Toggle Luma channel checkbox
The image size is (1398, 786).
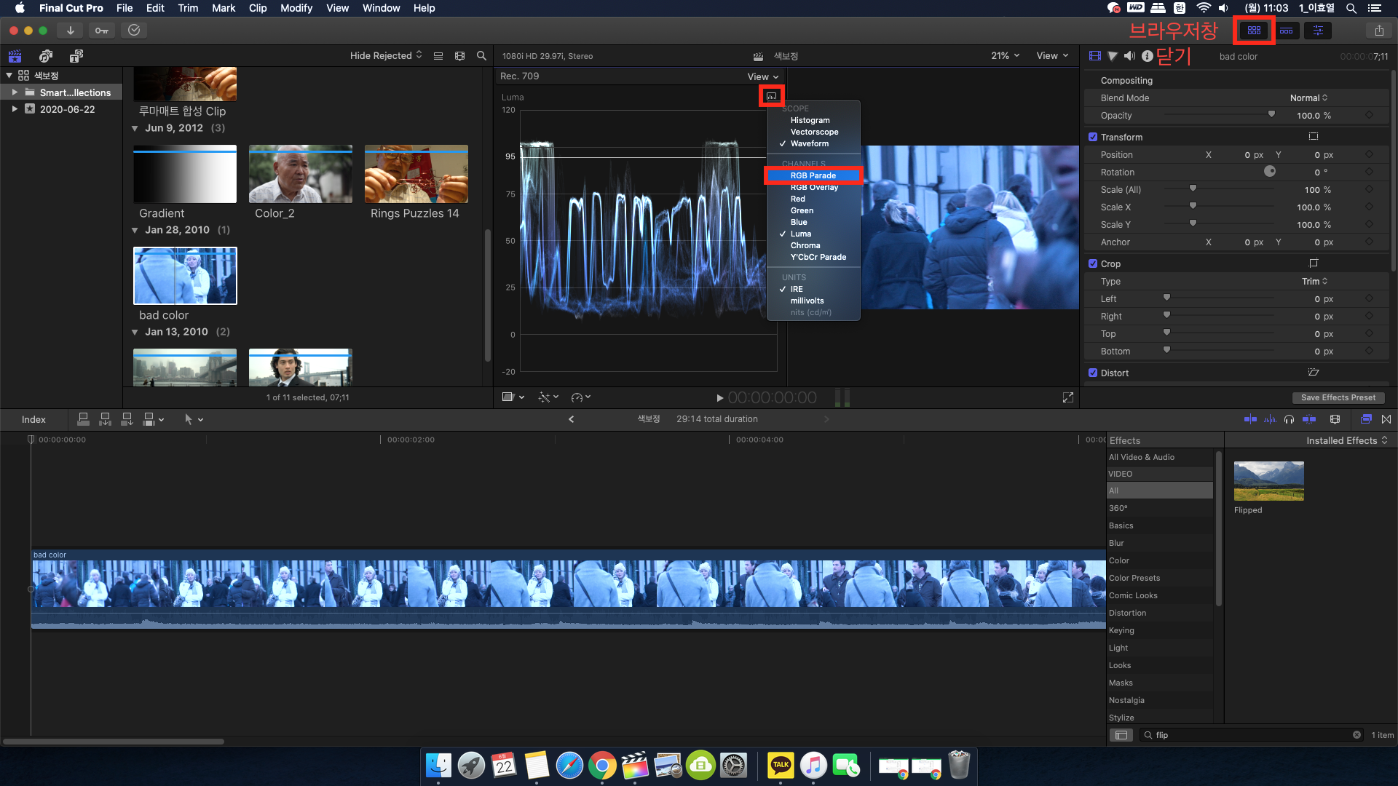point(799,234)
